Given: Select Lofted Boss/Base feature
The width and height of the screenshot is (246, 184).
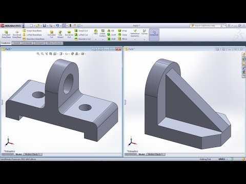Looking at the screenshot, I should point(32,35).
